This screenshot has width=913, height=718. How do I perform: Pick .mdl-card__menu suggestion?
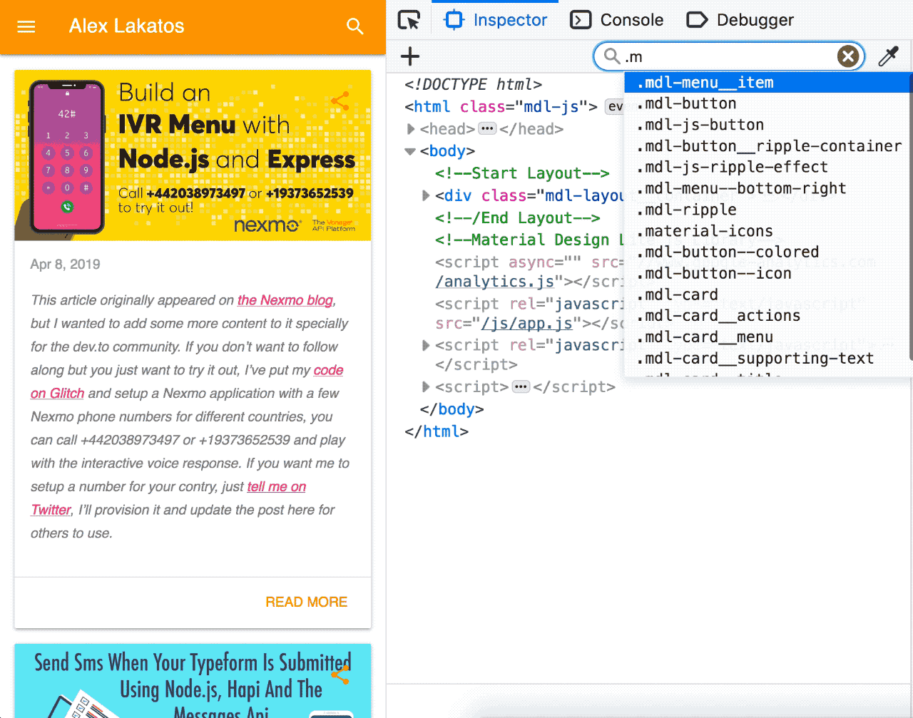(767, 337)
